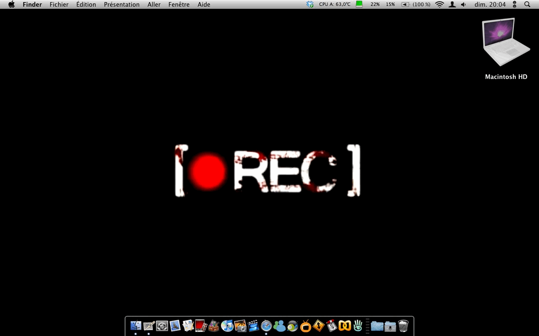Open the red-armed robot app in Dock
The image size is (539, 336).
(x=332, y=325)
